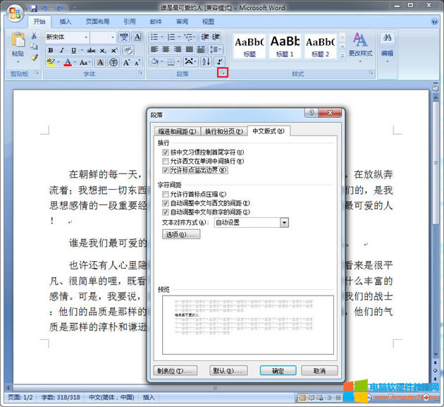The image size is (444, 407).
Task: Click the 确定 button
Action: click(278, 370)
